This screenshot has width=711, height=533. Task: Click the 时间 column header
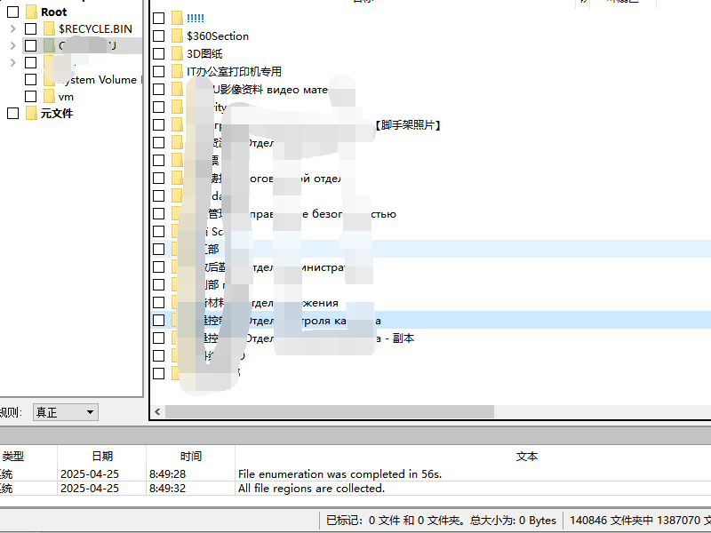[190, 456]
